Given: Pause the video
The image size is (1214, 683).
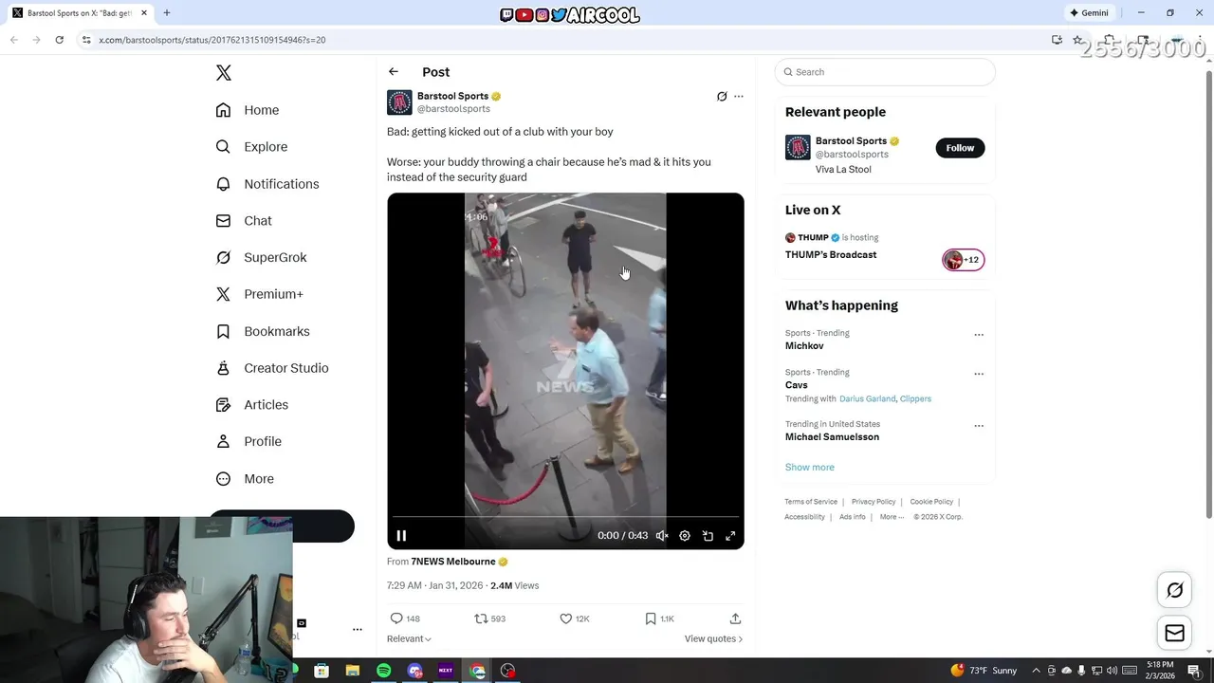Looking at the screenshot, I should [x=401, y=536].
